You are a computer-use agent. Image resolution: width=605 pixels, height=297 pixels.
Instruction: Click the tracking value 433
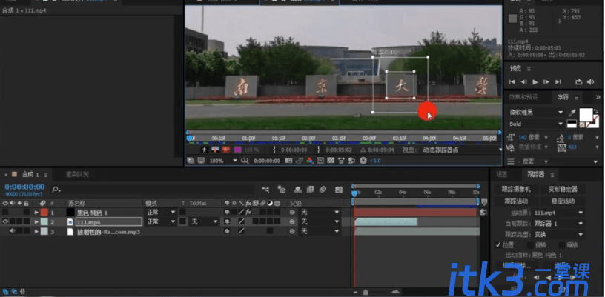coord(572,147)
